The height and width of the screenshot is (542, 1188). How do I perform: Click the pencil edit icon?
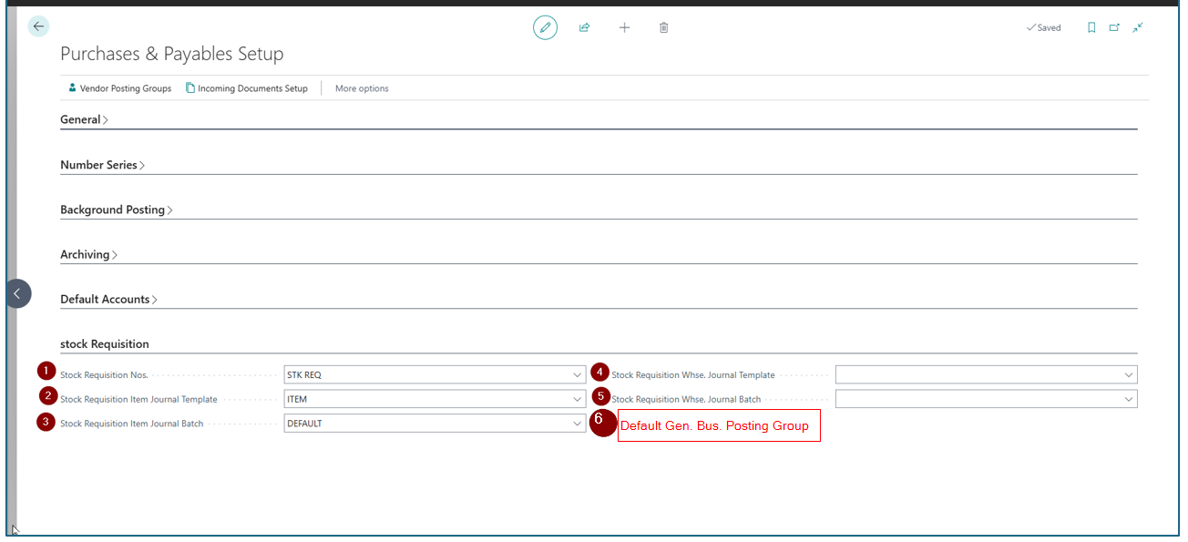[x=545, y=27]
